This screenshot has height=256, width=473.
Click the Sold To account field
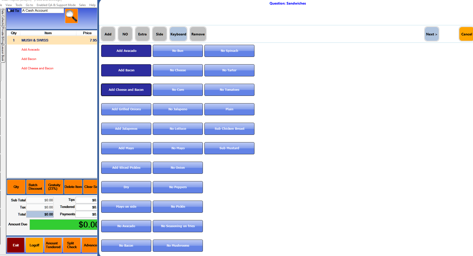click(x=42, y=11)
